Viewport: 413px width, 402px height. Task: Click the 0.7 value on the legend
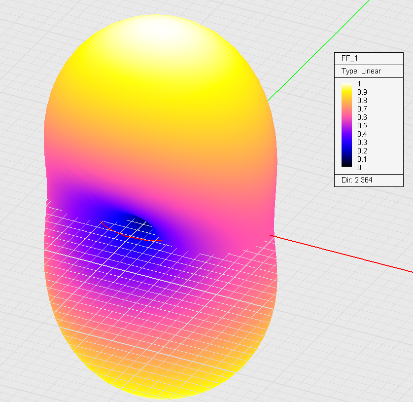pos(362,109)
